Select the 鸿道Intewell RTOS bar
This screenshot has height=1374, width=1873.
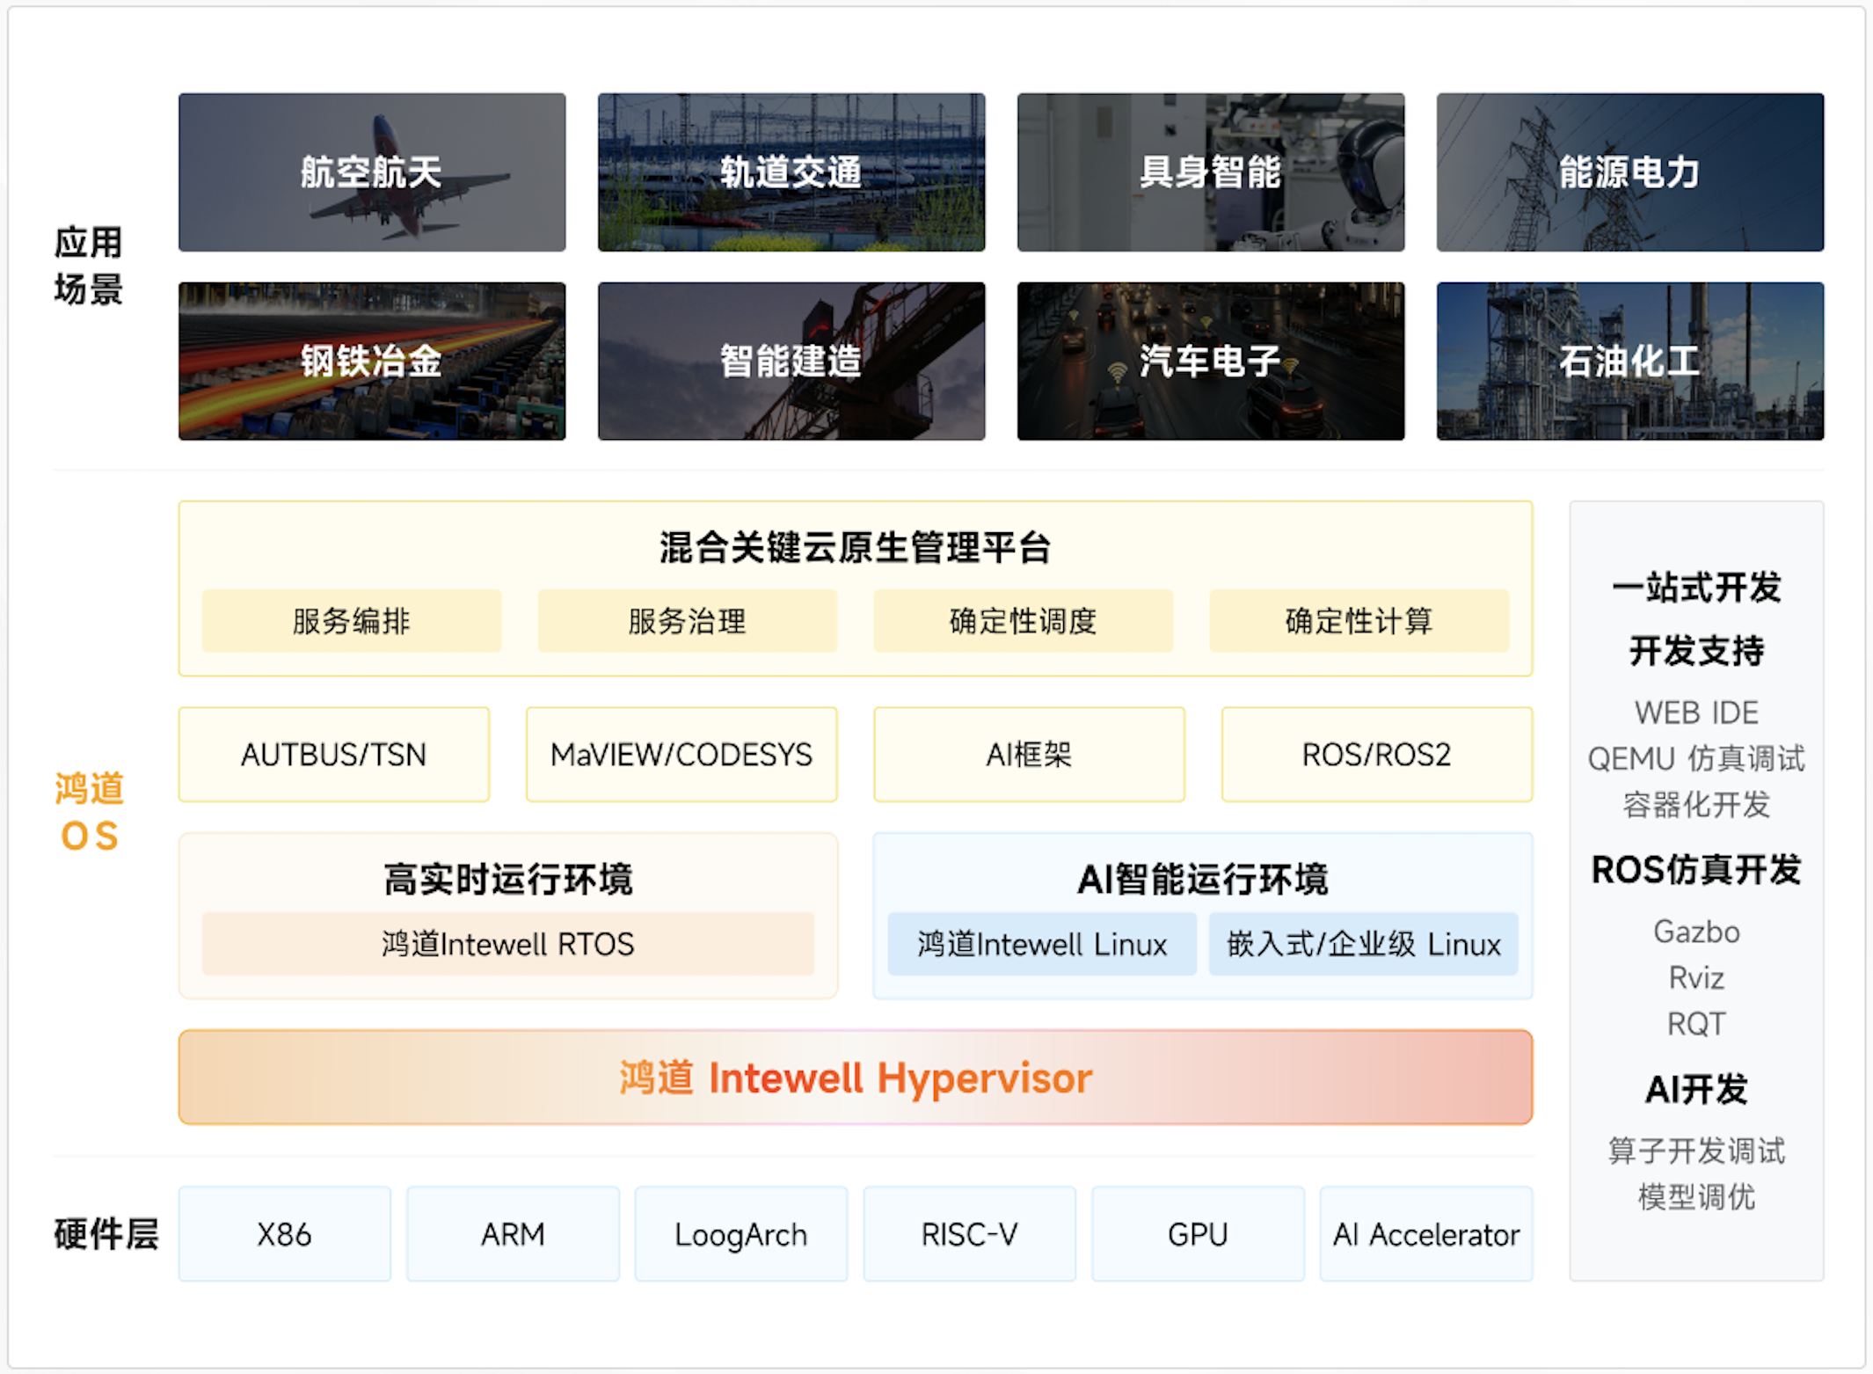coord(508,944)
